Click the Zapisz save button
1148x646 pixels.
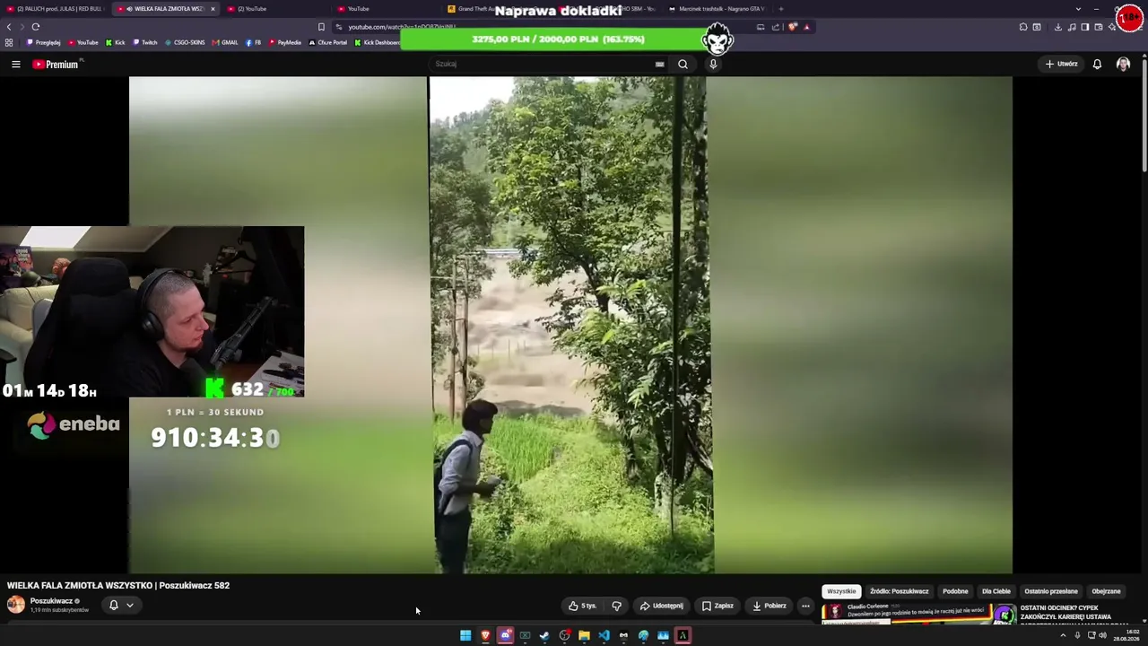[x=718, y=606]
